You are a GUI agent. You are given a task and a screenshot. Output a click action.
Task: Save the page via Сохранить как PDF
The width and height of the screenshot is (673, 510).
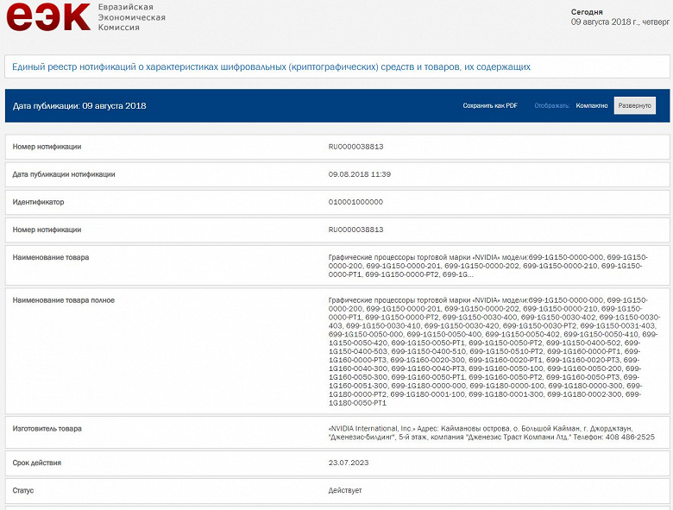[x=490, y=105]
